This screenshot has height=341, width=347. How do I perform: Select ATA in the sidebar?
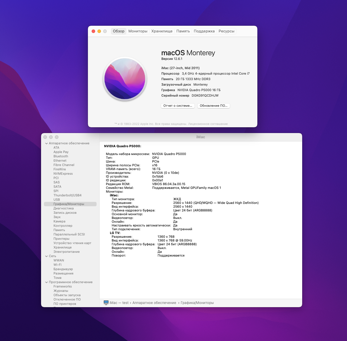[x=56, y=148]
